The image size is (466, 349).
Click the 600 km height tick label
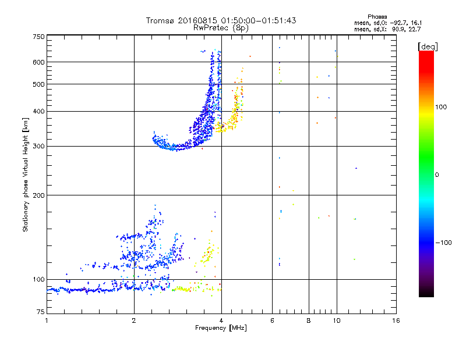click(38, 62)
